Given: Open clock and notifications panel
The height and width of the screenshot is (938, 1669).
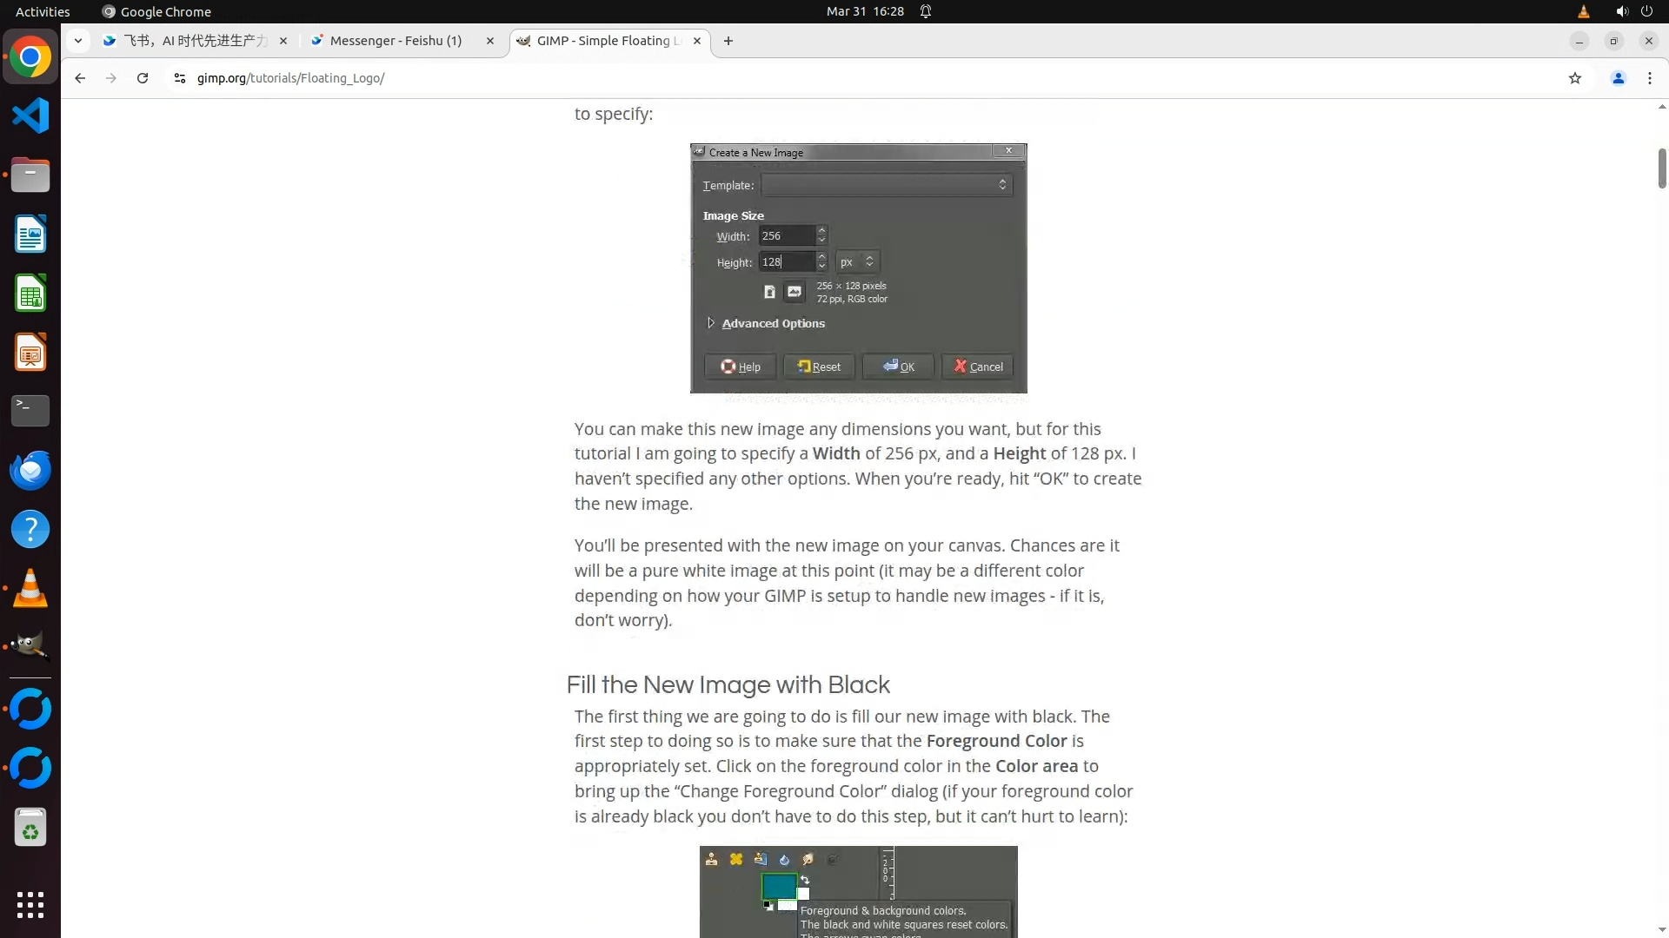Looking at the screenshot, I should pos(865,11).
